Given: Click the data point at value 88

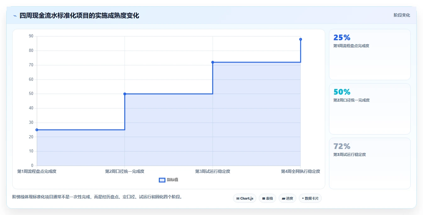Looking at the screenshot, I should pyautogui.click(x=301, y=39).
